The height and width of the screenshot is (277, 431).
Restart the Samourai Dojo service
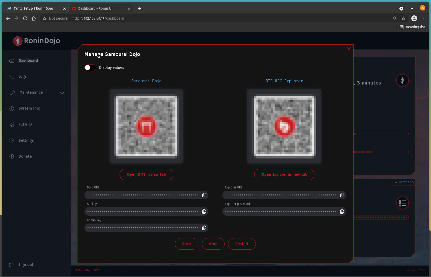(x=242, y=244)
